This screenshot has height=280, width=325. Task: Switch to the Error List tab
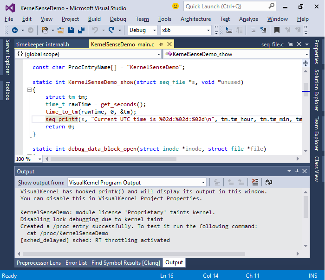click(x=76, y=263)
